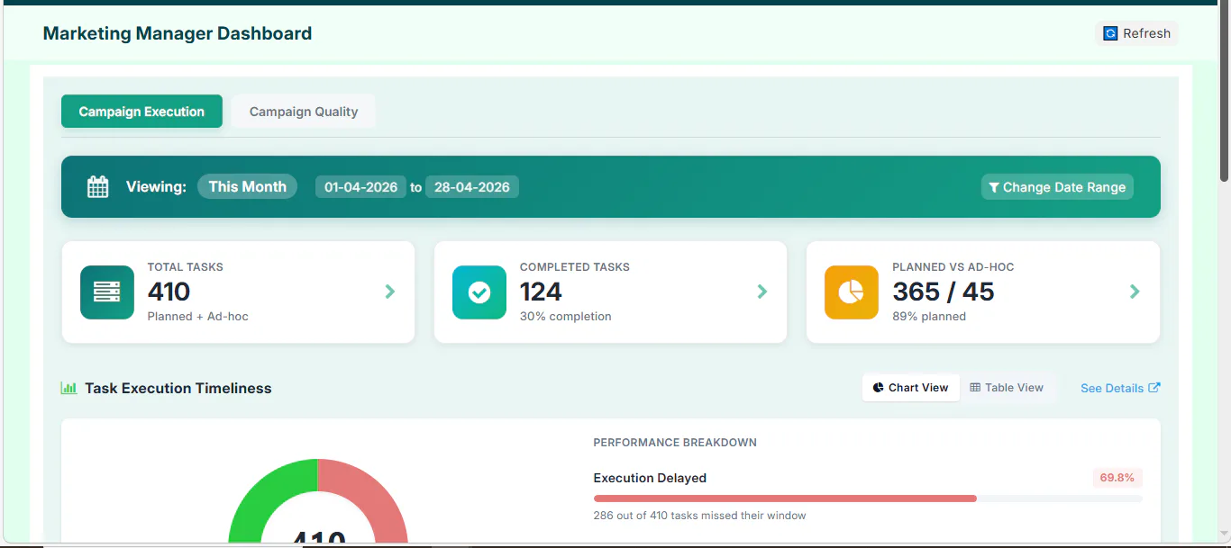This screenshot has height=548, width=1231.
Task: Click the Execution Delayed label
Action: [650, 478]
